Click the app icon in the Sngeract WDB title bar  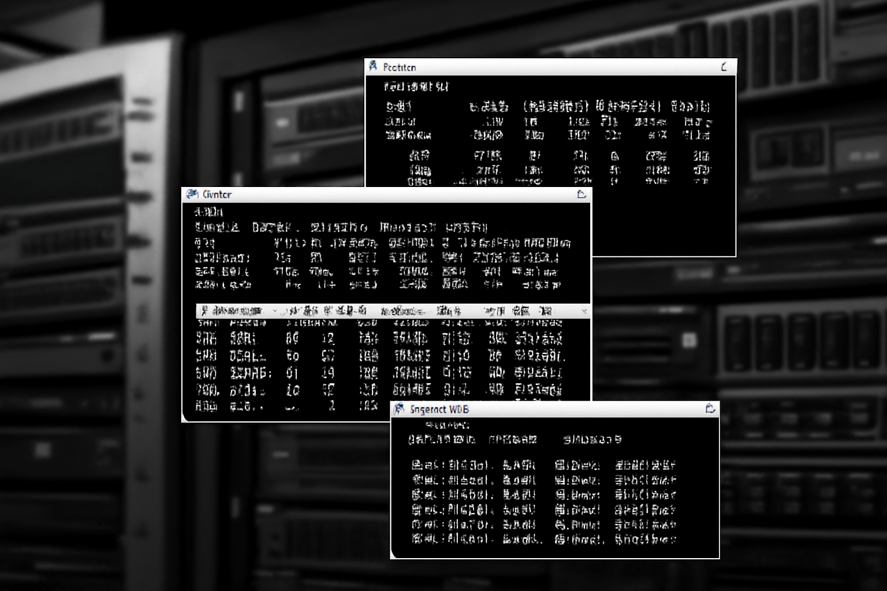[x=399, y=409]
